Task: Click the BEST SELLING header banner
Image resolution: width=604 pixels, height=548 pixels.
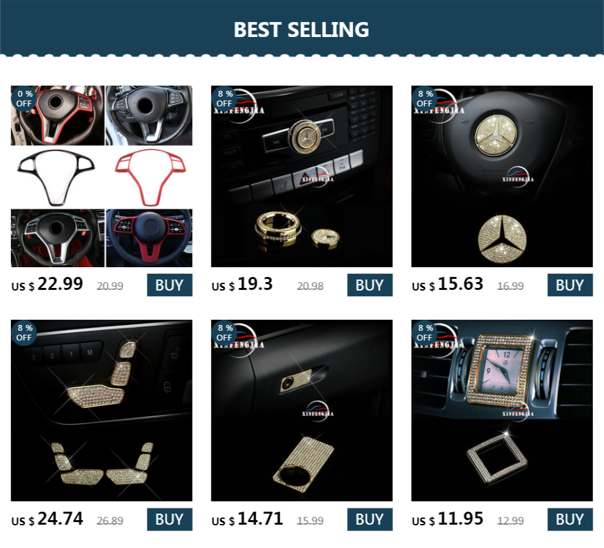Action: pyautogui.click(x=302, y=28)
